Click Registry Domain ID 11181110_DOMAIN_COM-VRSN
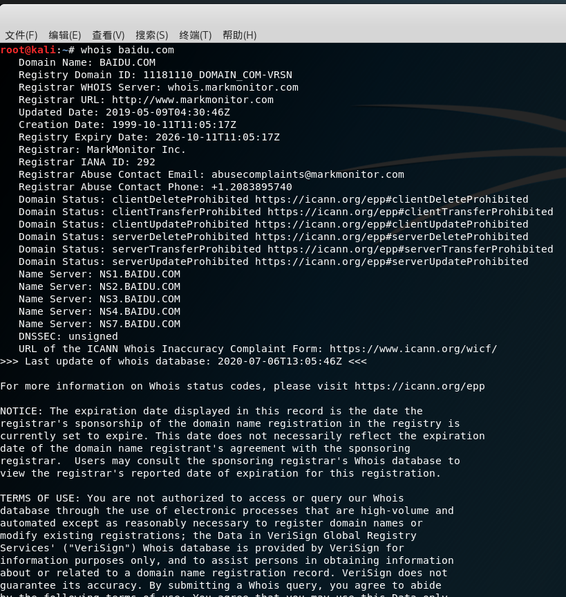 (218, 75)
